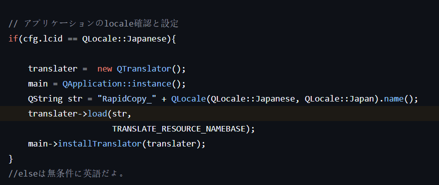Click the "RapidCopy_" string literal
439x185 pixels.
point(127,98)
